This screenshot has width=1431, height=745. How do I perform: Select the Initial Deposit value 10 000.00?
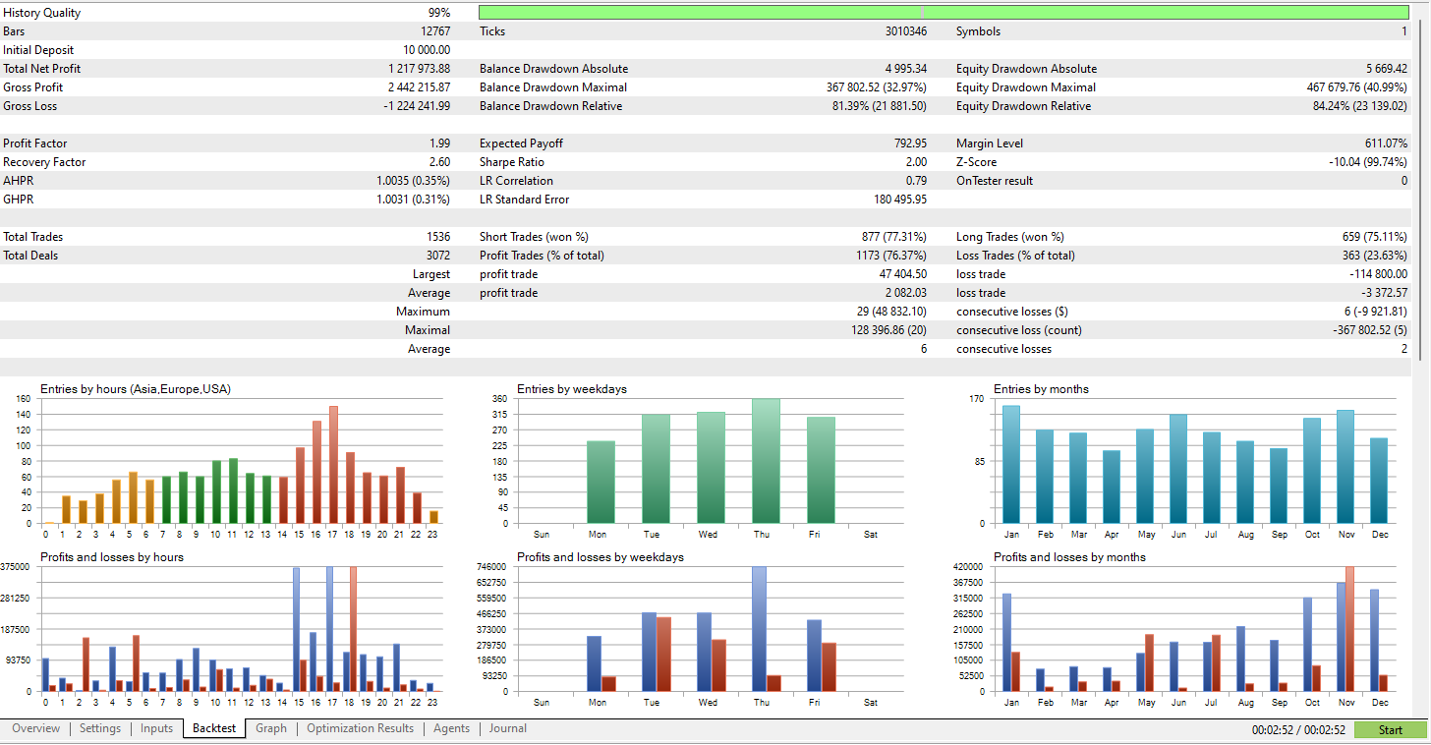427,50
